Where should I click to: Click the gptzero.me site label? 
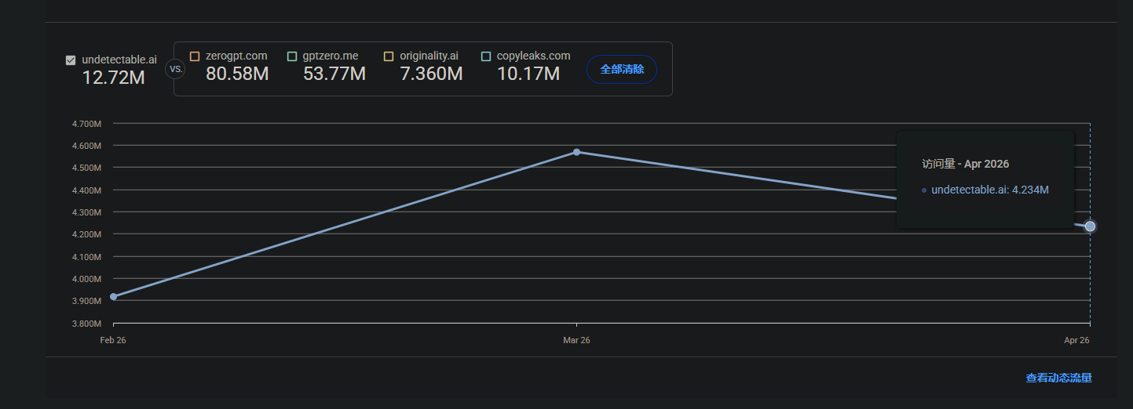click(331, 56)
